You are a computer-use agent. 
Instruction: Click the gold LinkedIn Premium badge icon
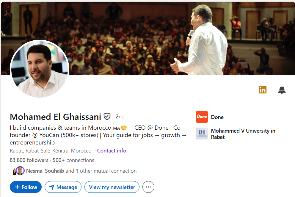click(263, 90)
